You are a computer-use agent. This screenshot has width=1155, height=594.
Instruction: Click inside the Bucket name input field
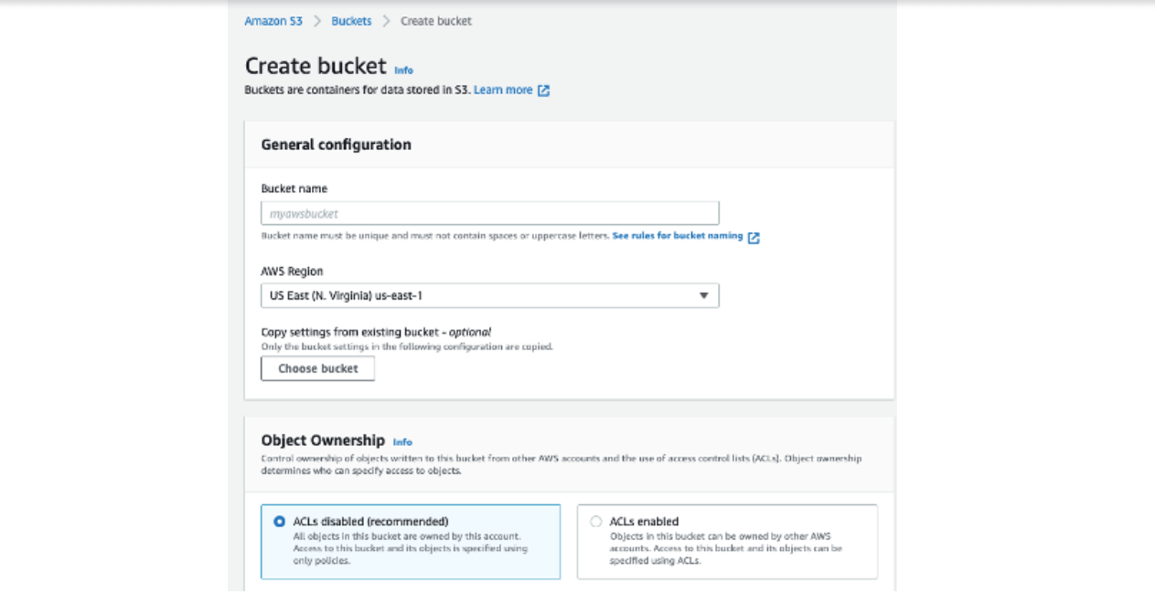(x=490, y=211)
